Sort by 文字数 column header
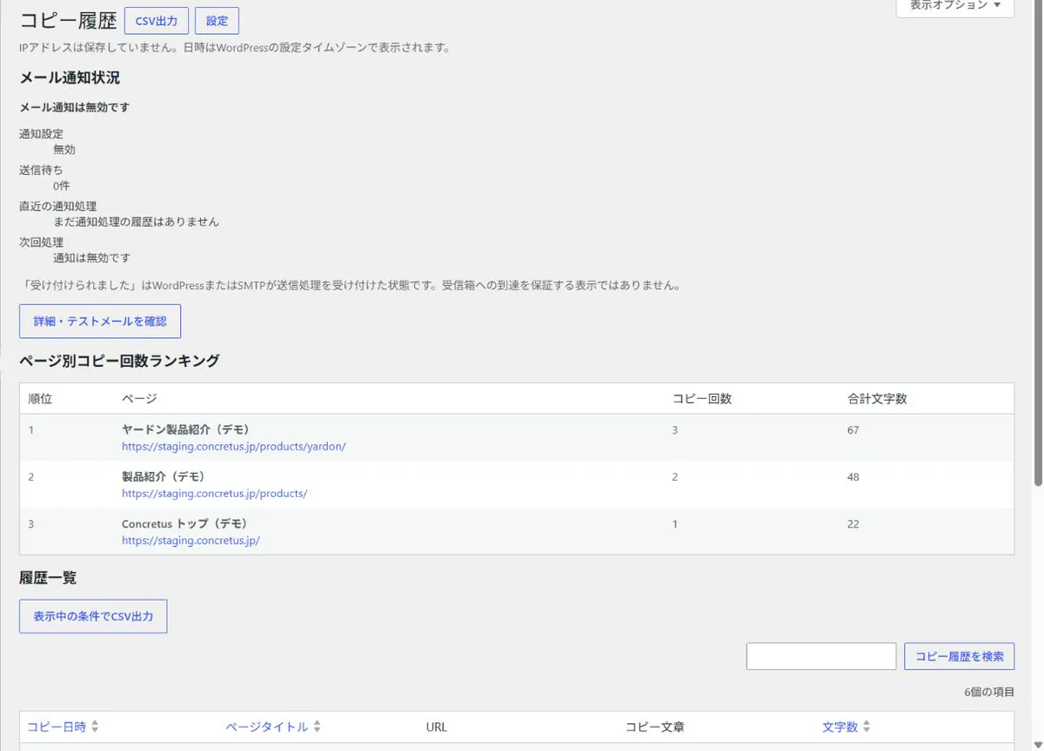The width and height of the screenshot is (1044, 751). click(840, 727)
